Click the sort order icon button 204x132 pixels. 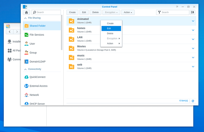pyautogui.click(x=192, y=12)
